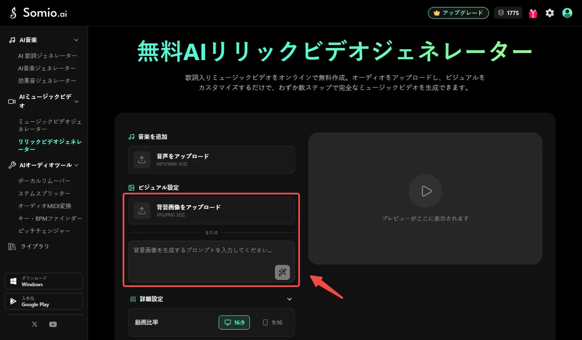Open ミュージックビデオジェネレーター
The width and height of the screenshot is (582, 340).
tap(50, 125)
